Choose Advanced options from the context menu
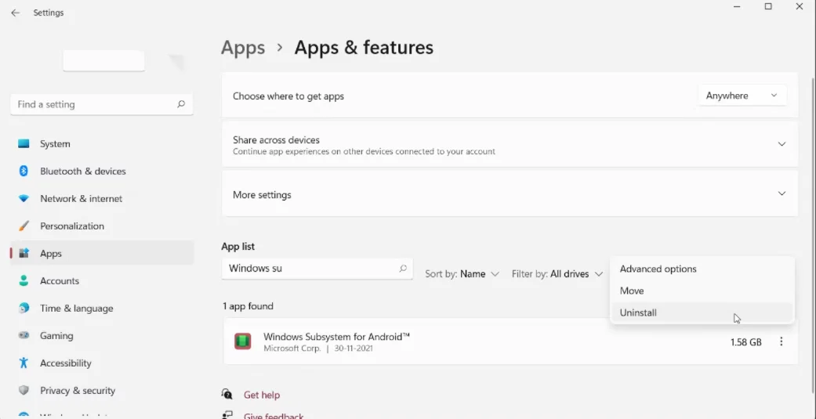Image resolution: width=816 pixels, height=419 pixels. coord(702,269)
